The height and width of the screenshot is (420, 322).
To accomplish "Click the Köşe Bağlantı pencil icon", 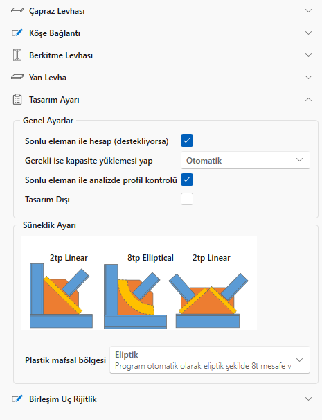I will 17,33.
